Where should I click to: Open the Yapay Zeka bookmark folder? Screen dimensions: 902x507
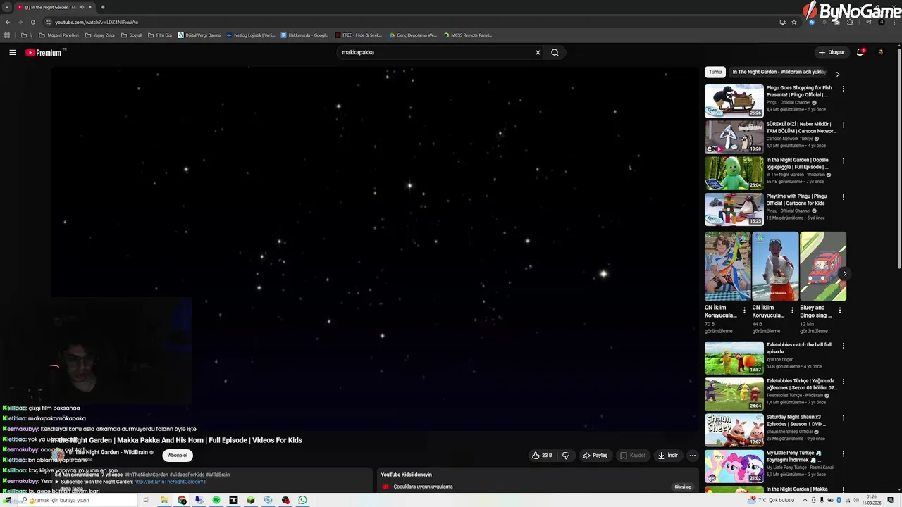[x=99, y=35]
